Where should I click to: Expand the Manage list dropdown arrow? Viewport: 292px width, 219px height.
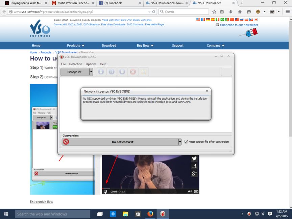click(x=91, y=72)
